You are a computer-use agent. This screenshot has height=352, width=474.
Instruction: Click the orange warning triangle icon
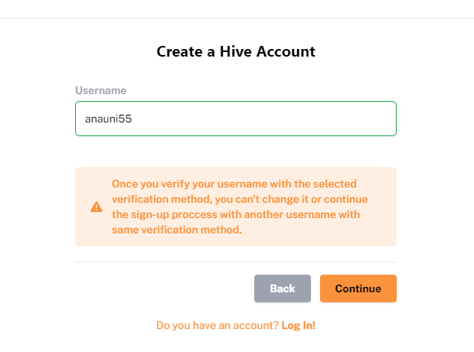click(96, 207)
